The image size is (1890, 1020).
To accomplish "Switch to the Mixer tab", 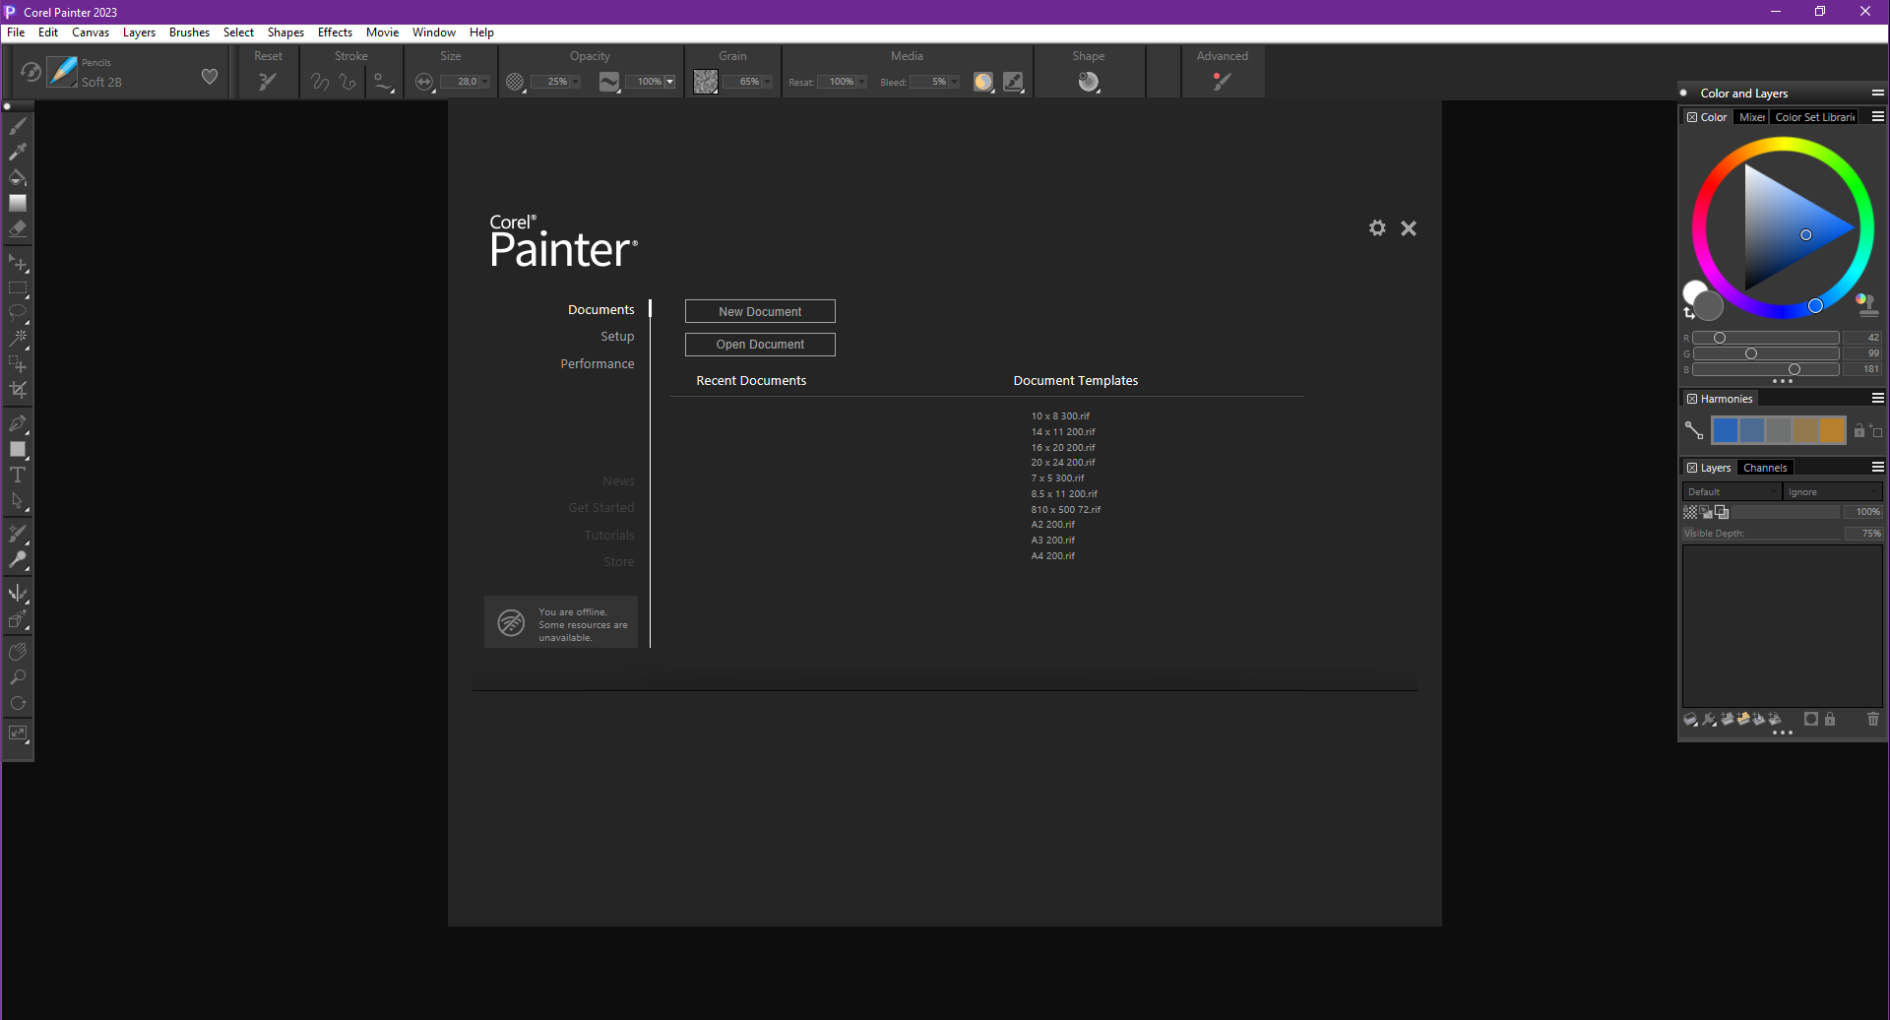I will click(1751, 117).
